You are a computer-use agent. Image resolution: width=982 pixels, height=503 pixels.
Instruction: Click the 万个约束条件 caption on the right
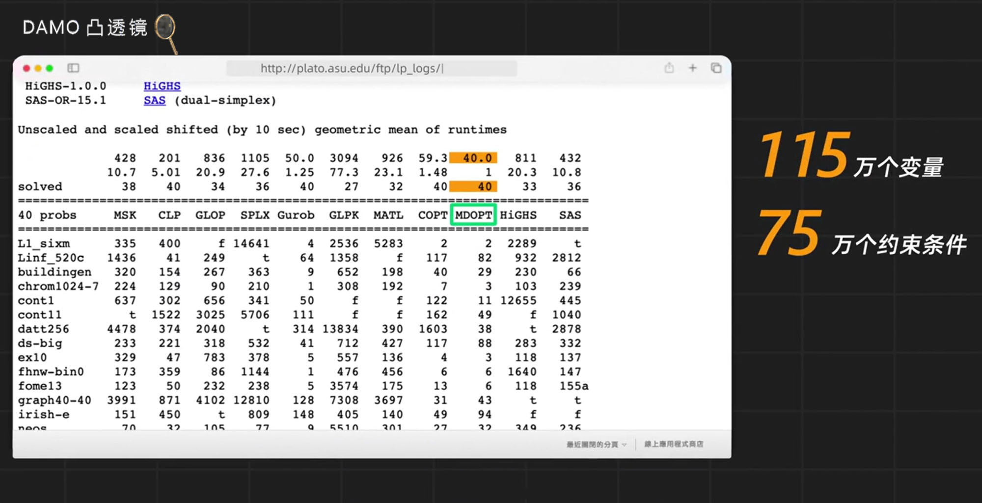900,244
